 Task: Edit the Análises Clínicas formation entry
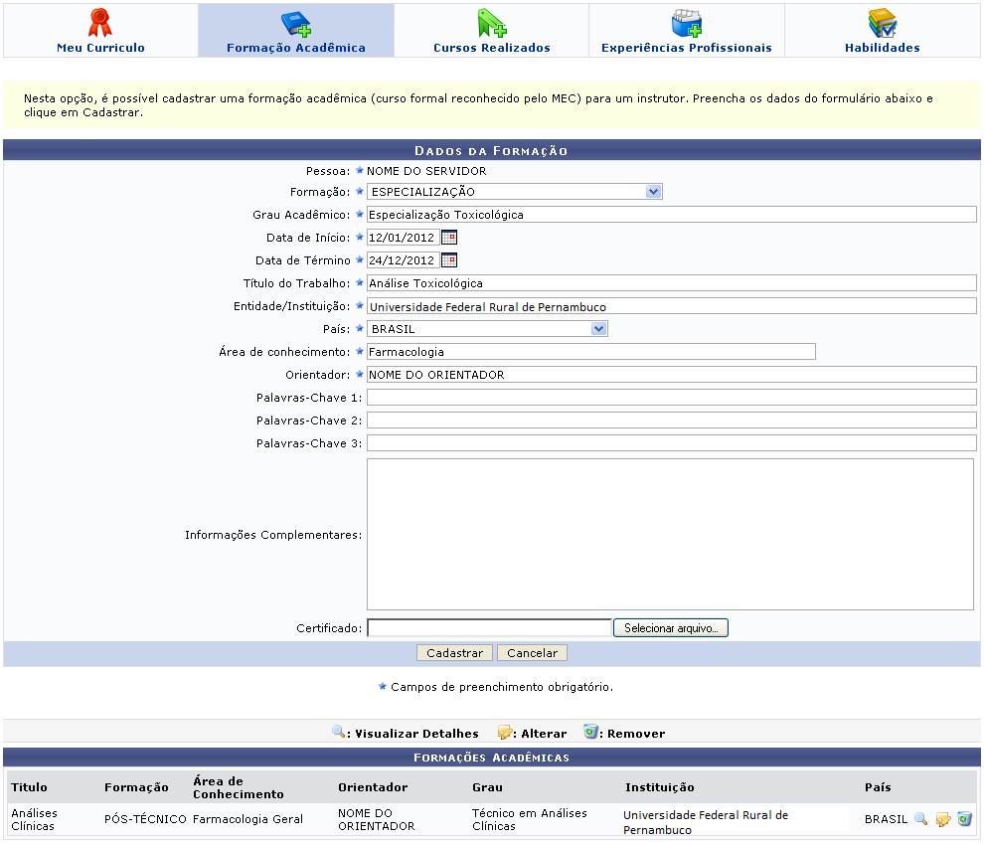point(943,819)
